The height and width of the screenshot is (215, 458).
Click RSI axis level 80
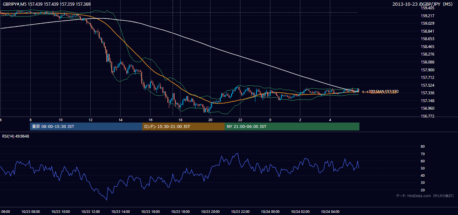423,147
